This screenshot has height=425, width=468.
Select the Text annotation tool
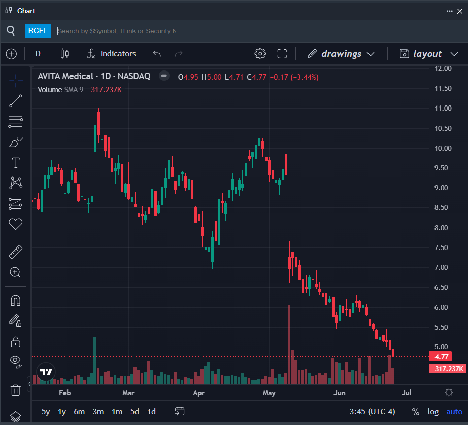16,163
